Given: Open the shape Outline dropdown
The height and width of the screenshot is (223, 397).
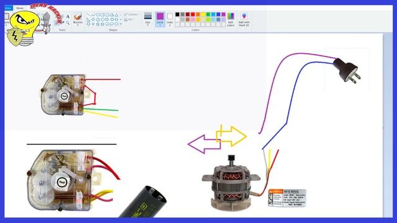Looking at the screenshot, I should [x=132, y=14].
